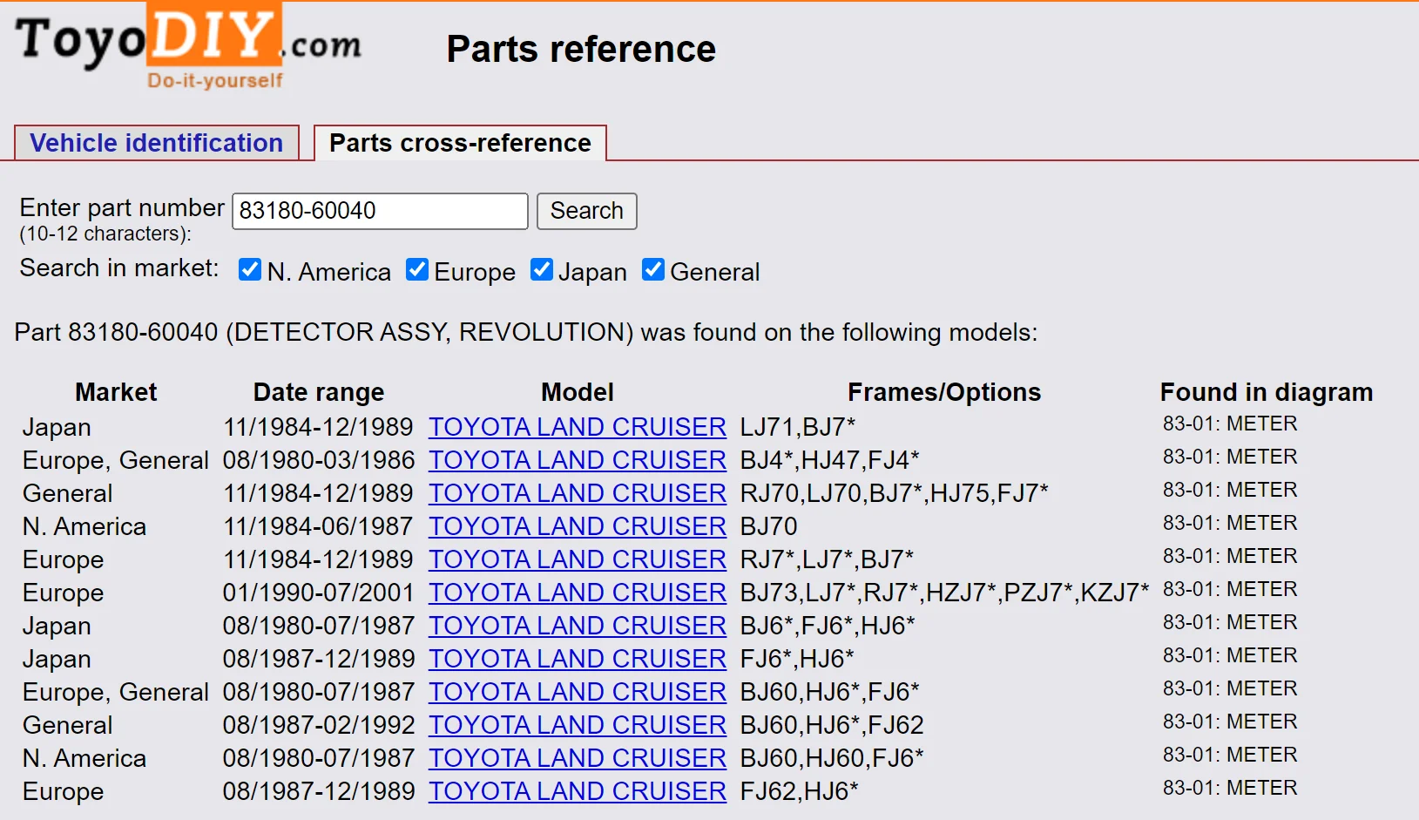
Task: Click the Found in diagram column header
Action: click(1267, 392)
